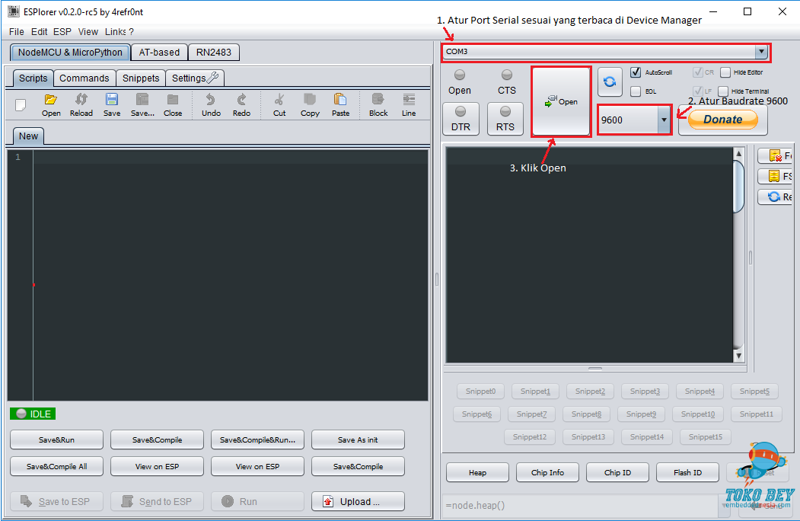The width and height of the screenshot is (800, 521).
Task: Click the Chip Info button
Action: click(547, 472)
